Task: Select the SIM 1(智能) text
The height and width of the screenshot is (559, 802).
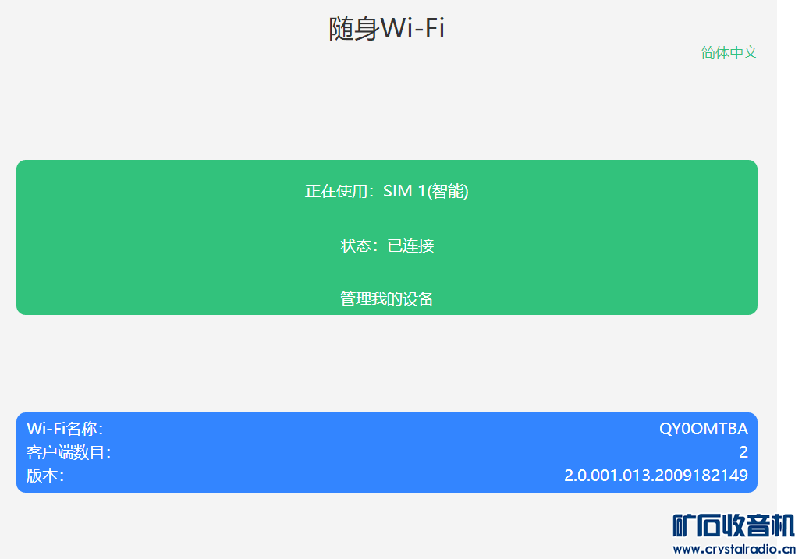Action: click(x=426, y=191)
